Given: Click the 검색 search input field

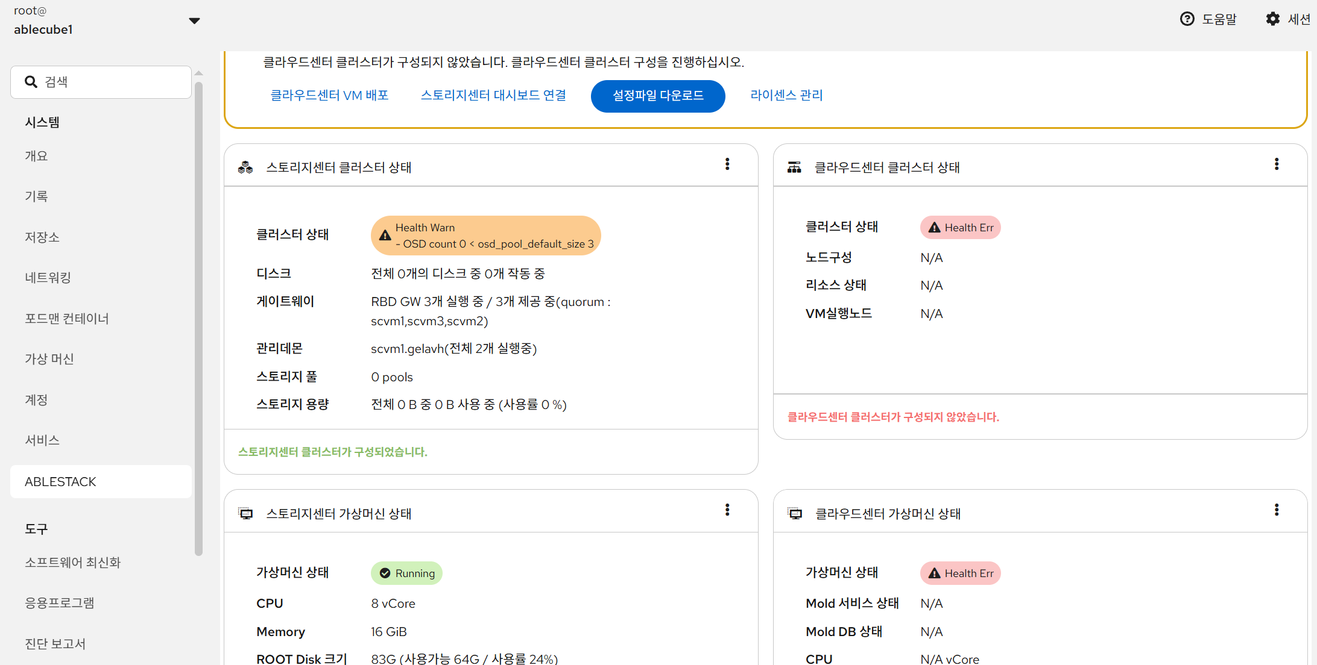Looking at the screenshot, I should pos(101,82).
